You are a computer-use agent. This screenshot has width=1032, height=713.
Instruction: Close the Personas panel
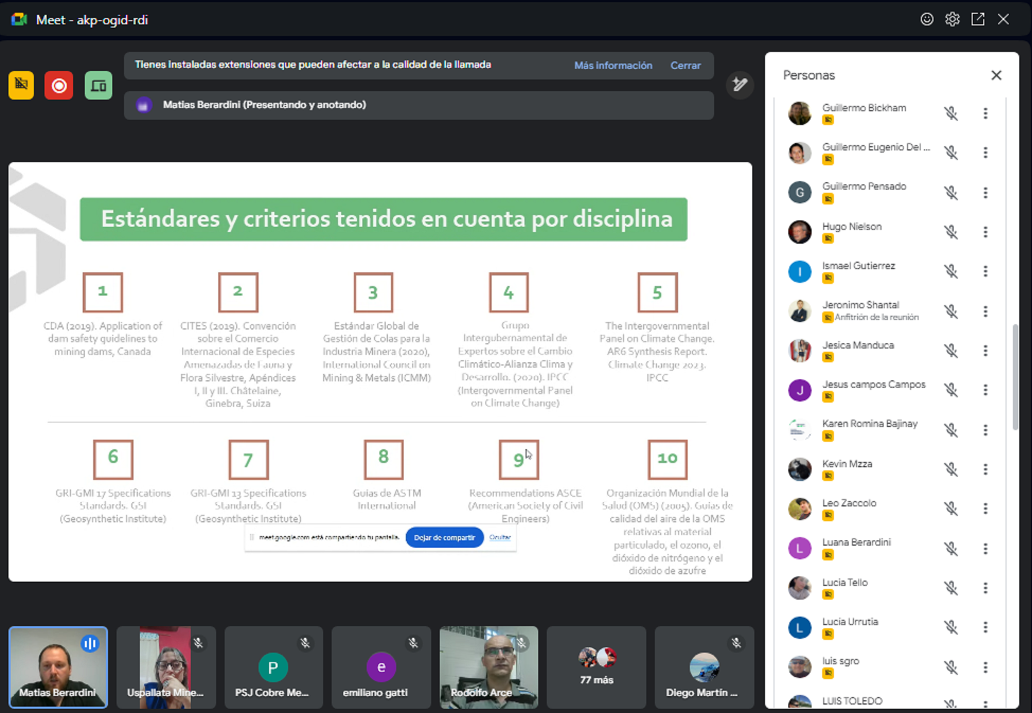click(996, 75)
